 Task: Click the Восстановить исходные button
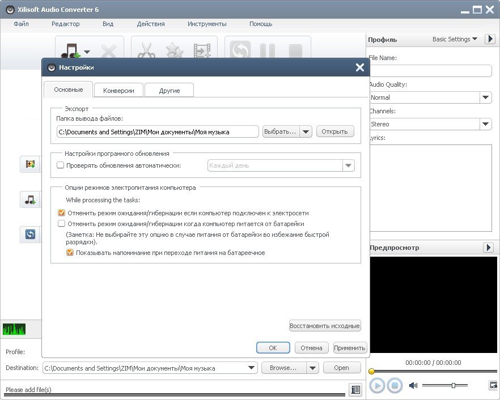325,326
